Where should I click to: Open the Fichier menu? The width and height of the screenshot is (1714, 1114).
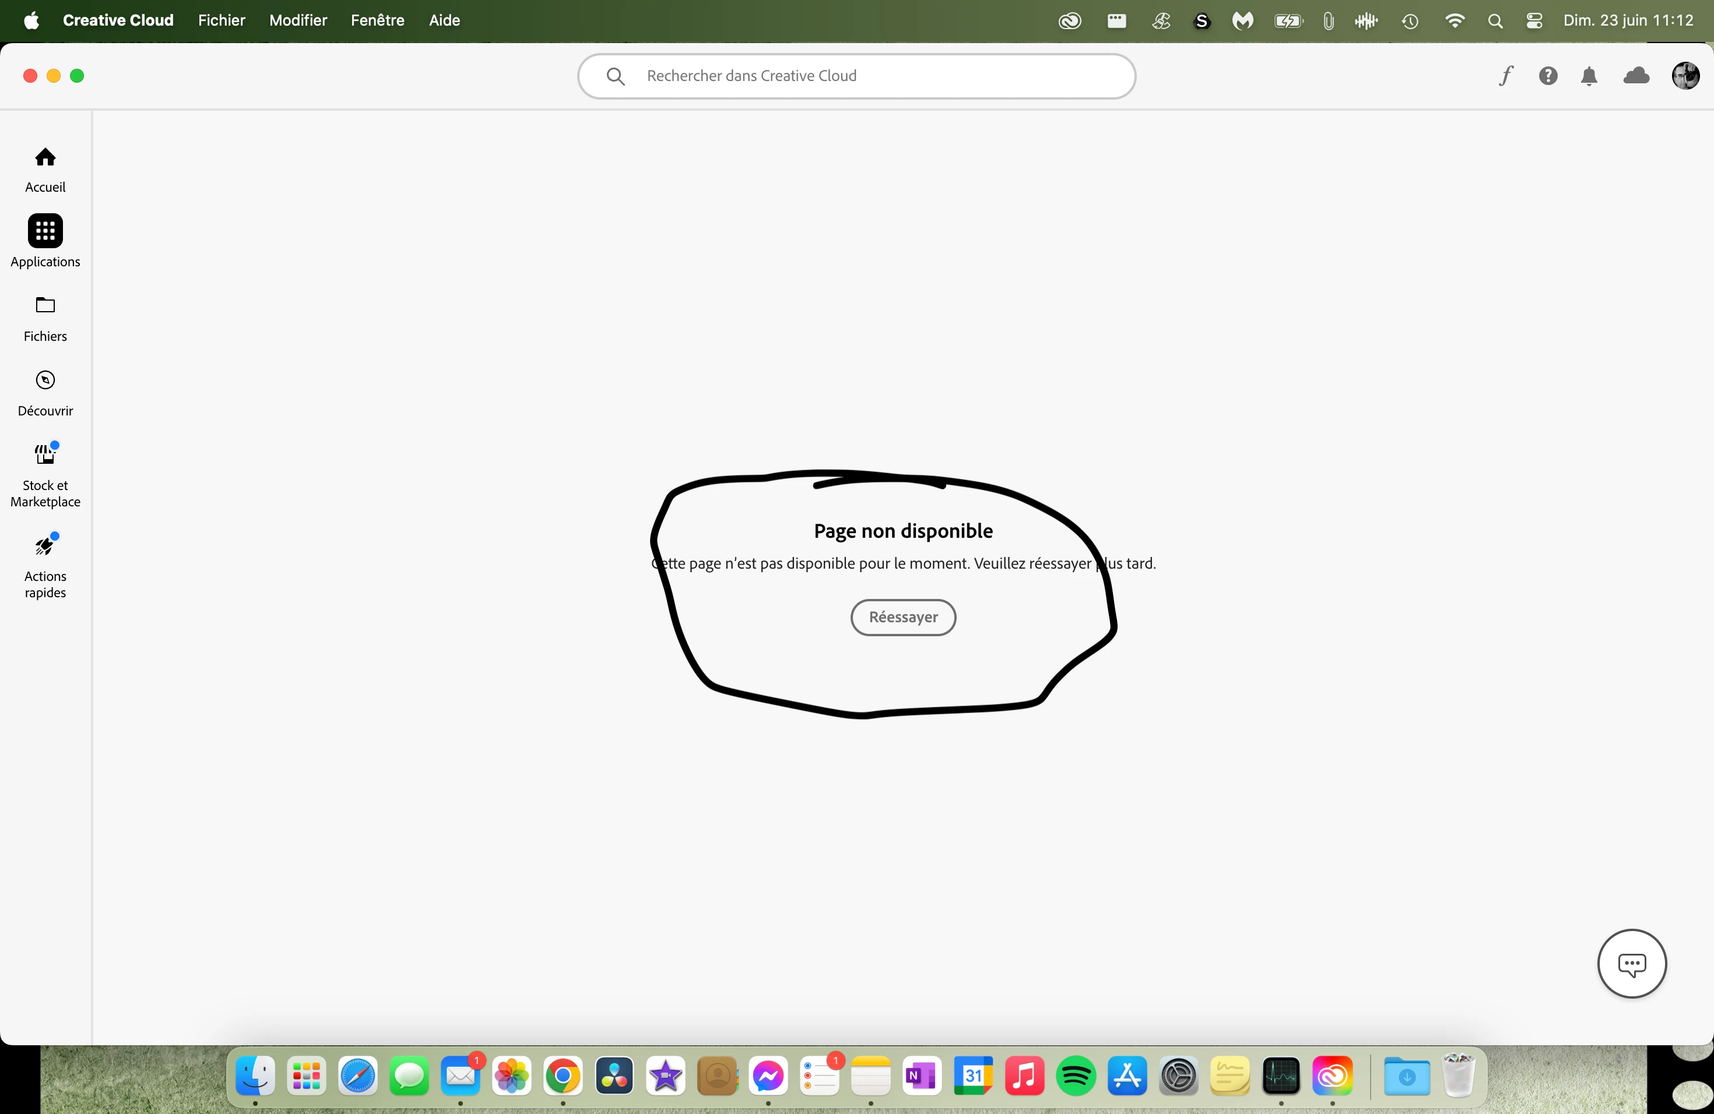click(x=221, y=20)
